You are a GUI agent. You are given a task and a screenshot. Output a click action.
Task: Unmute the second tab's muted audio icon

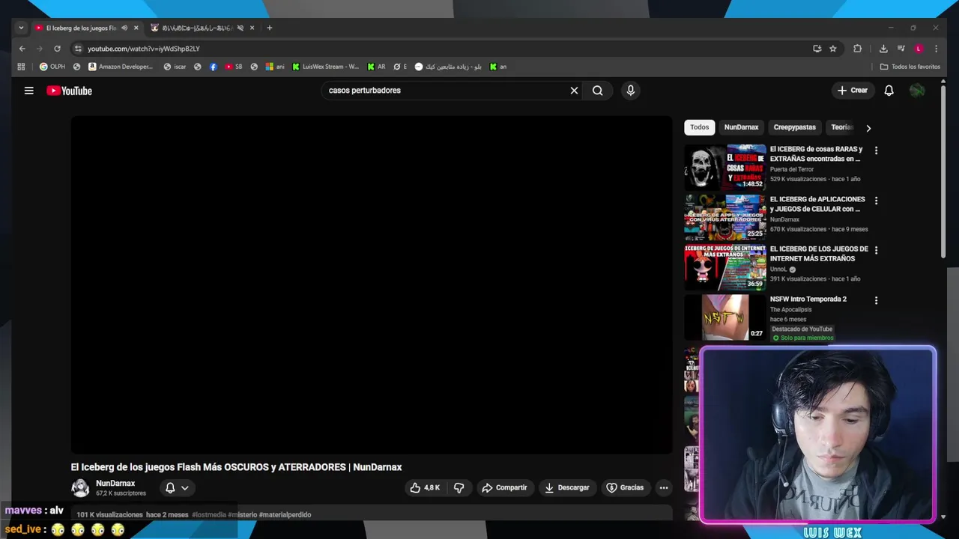click(240, 28)
